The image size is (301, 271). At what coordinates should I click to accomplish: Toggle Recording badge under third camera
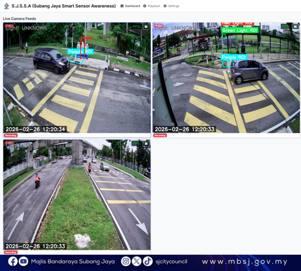(x=11, y=252)
